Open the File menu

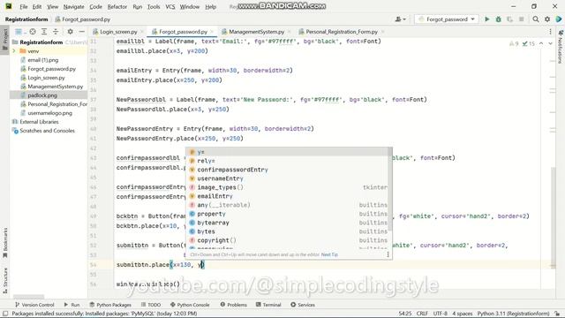pyautogui.click(x=24, y=6)
